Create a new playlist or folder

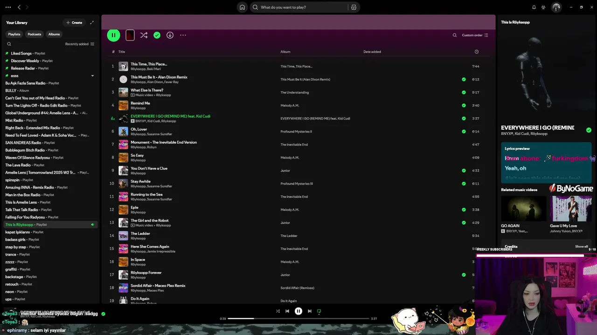tap(74, 22)
